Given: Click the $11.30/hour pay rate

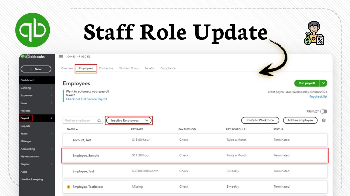Looking at the screenshot, I should pos(141,155).
